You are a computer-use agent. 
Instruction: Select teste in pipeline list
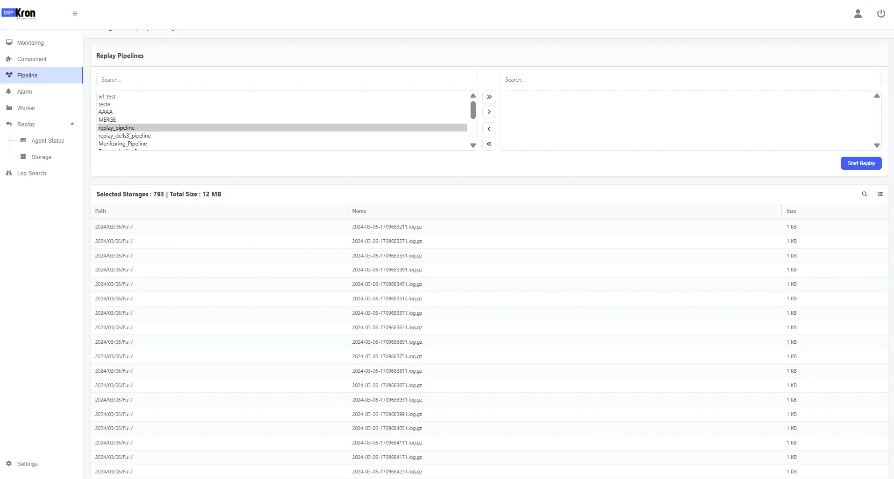[282, 104]
